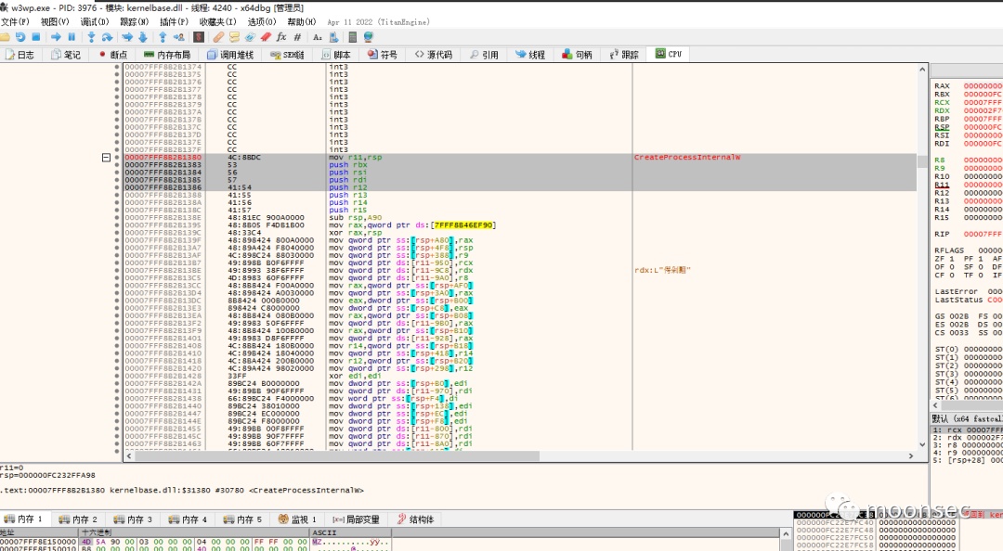This screenshot has height=551, width=1003.
Task: Switch to the 断点 breakpoints tab
Action: [113, 55]
